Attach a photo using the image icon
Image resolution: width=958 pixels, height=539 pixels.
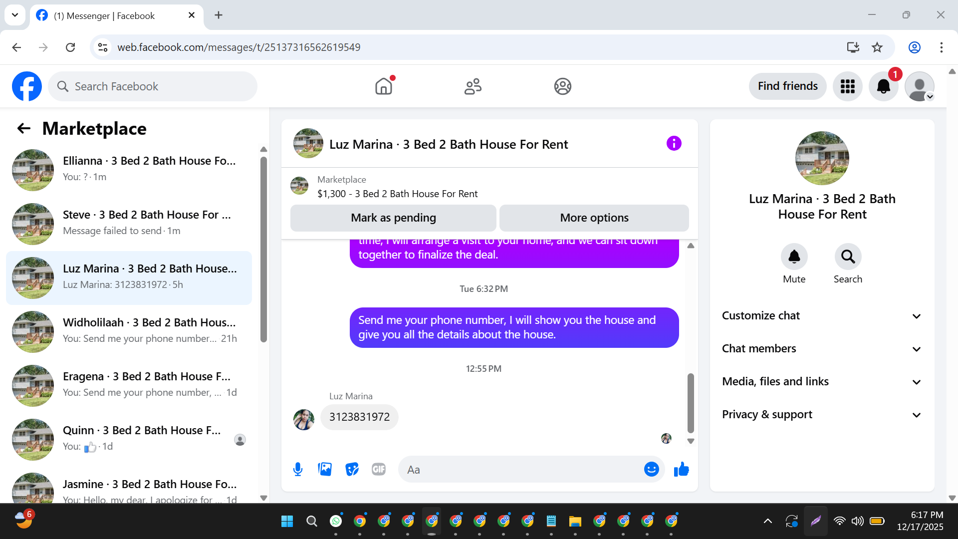tap(325, 469)
